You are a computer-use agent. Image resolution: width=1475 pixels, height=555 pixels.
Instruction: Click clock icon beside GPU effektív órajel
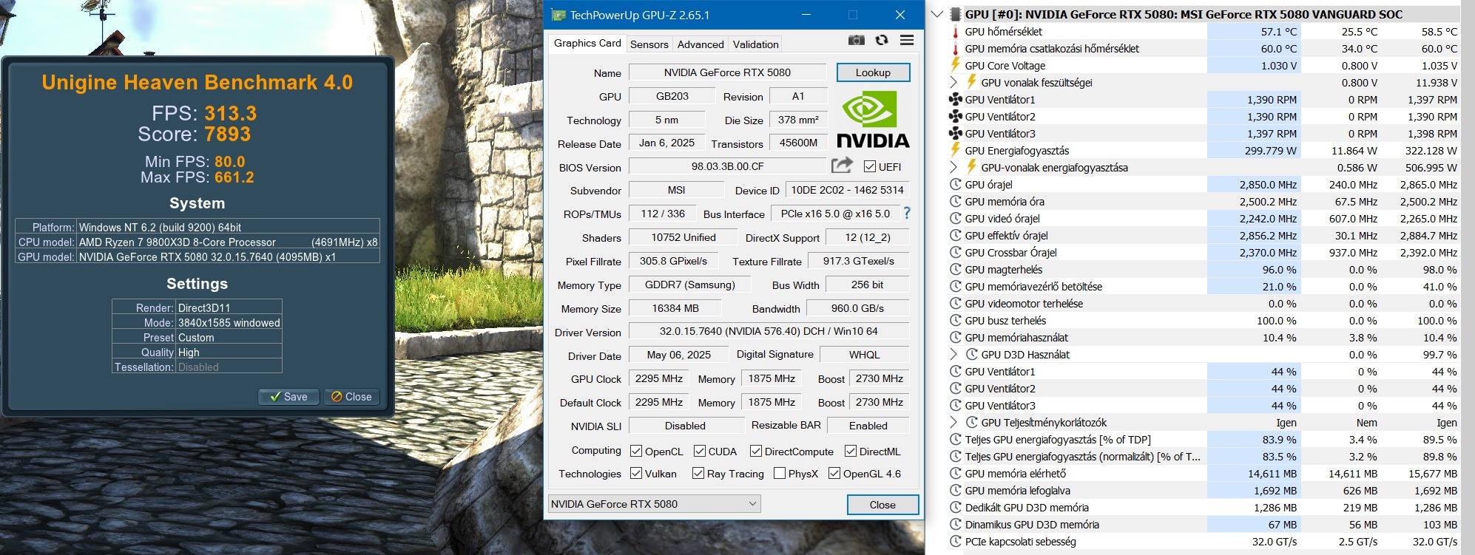click(956, 236)
